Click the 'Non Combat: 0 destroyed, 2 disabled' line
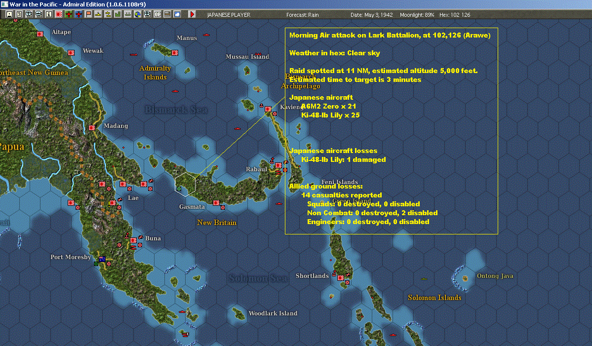The height and width of the screenshot is (346, 592). coord(372,213)
